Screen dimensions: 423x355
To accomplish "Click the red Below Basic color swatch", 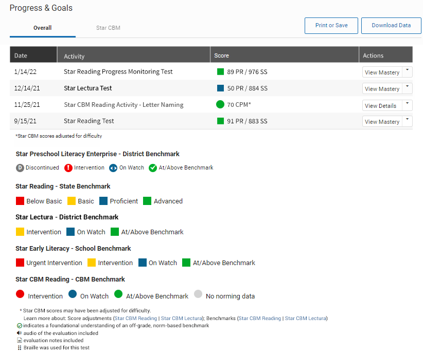I will (x=20, y=201).
